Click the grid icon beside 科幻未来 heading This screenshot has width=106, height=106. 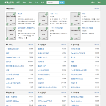[71, 93]
